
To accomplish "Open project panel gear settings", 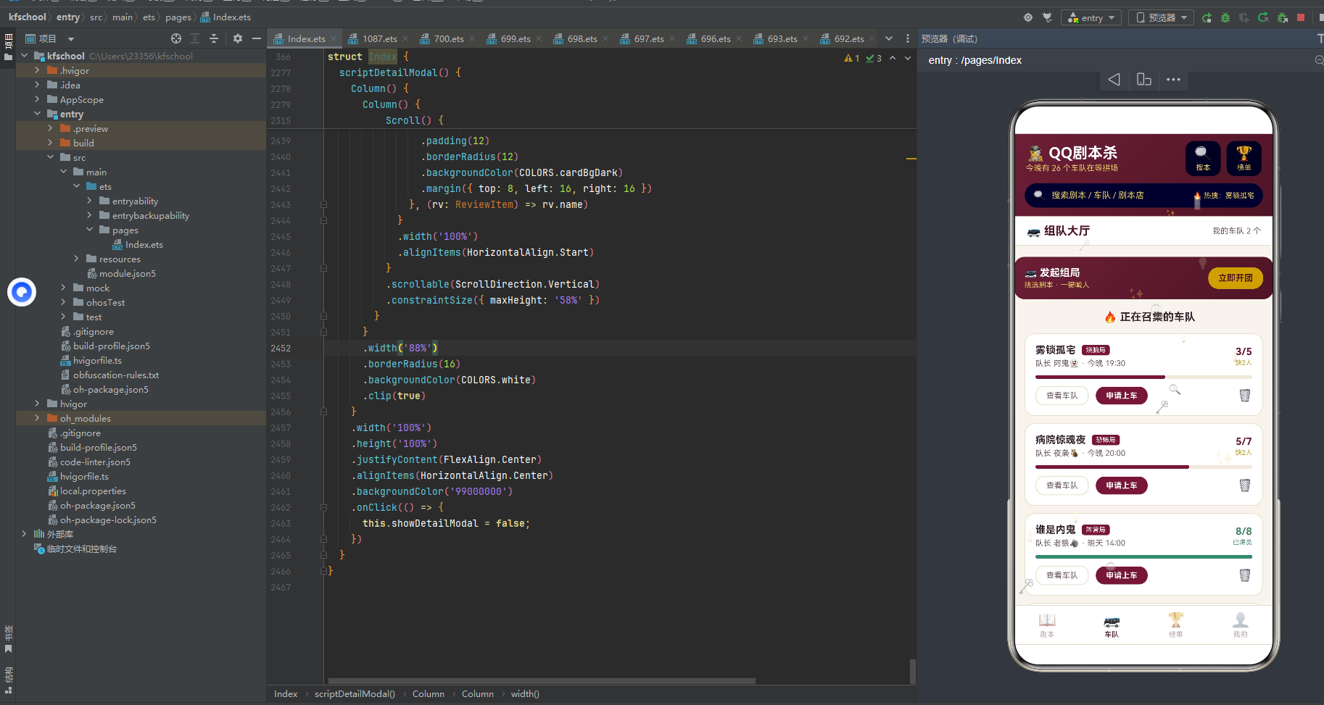I will pyautogui.click(x=238, y=38).
